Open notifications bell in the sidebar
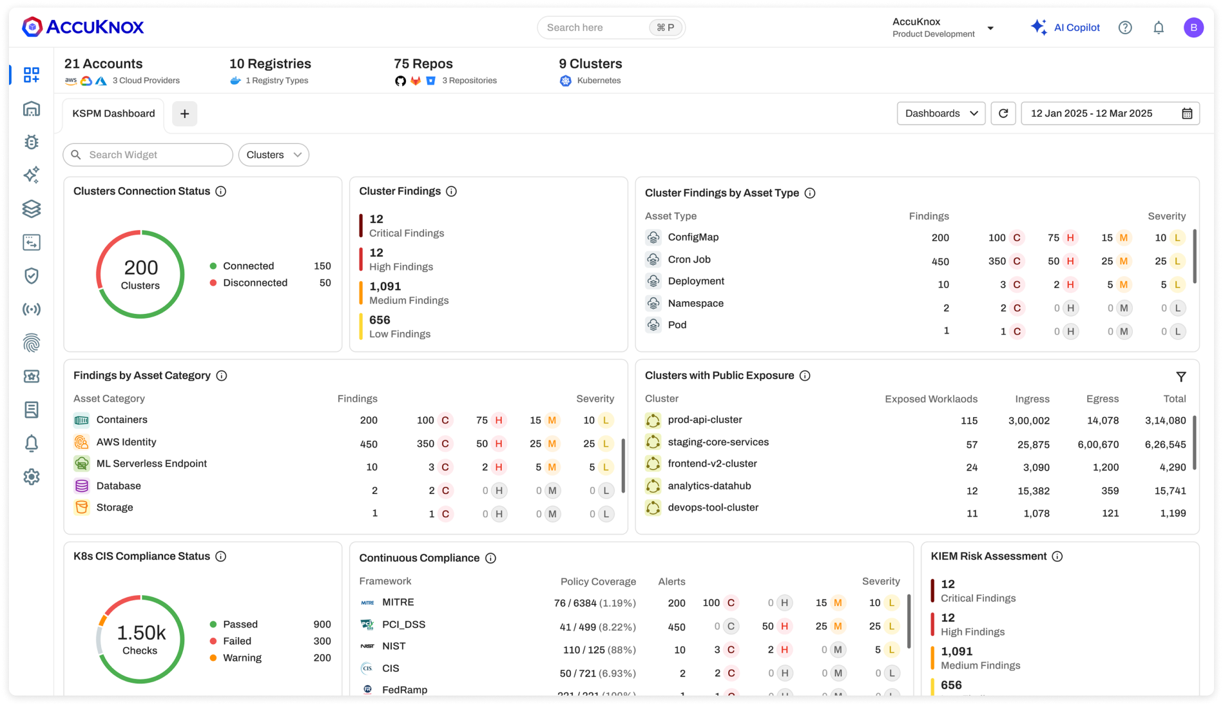The image size is (1223, 706). pyautogui.click(x=31, y=443)
